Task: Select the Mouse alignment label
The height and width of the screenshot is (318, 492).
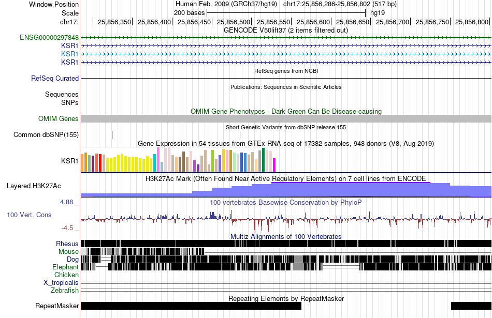Action: [x=68, y=252]
